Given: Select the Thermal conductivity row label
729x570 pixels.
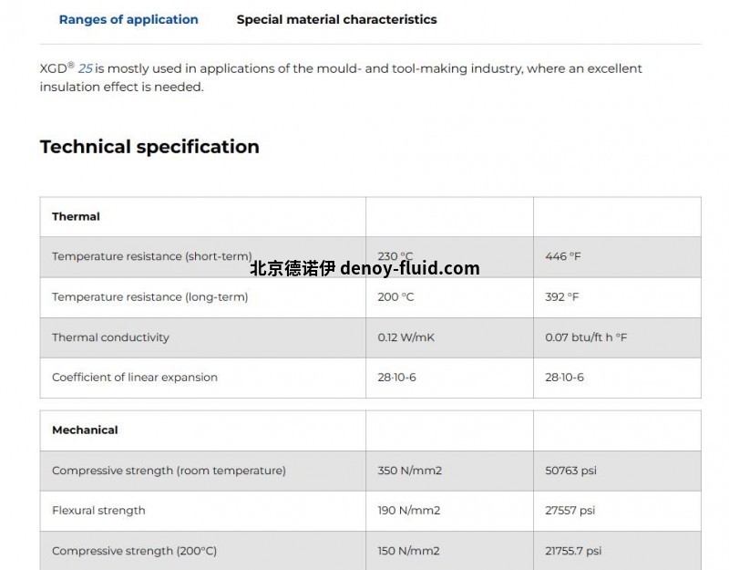Looking at the screenshot, I should click(x=110, y=337).
